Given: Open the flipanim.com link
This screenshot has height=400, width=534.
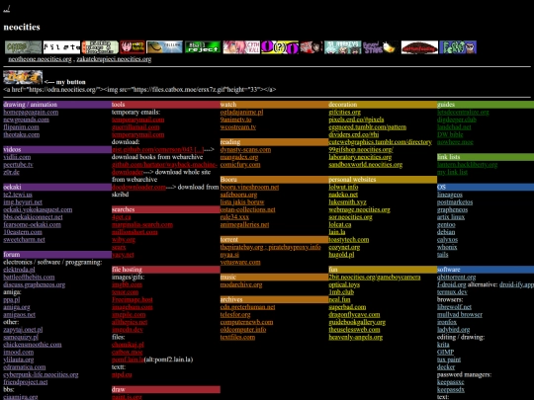Looking at the screenshot, I should click(21, 127).
